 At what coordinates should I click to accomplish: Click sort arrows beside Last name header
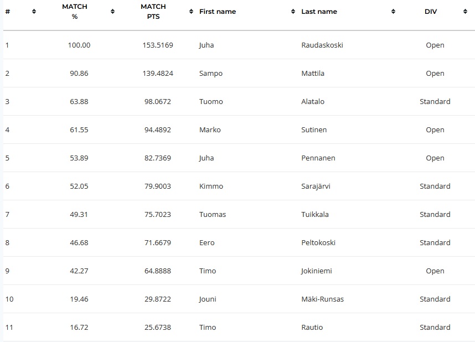point(393,12)
